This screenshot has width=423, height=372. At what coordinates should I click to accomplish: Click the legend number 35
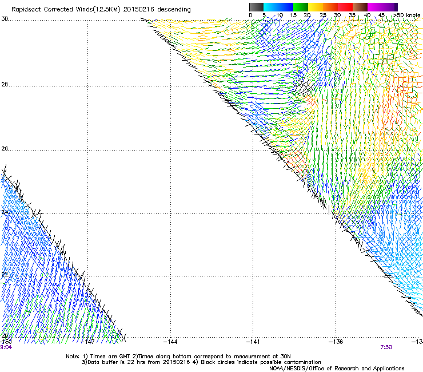[x=352, y=15]
